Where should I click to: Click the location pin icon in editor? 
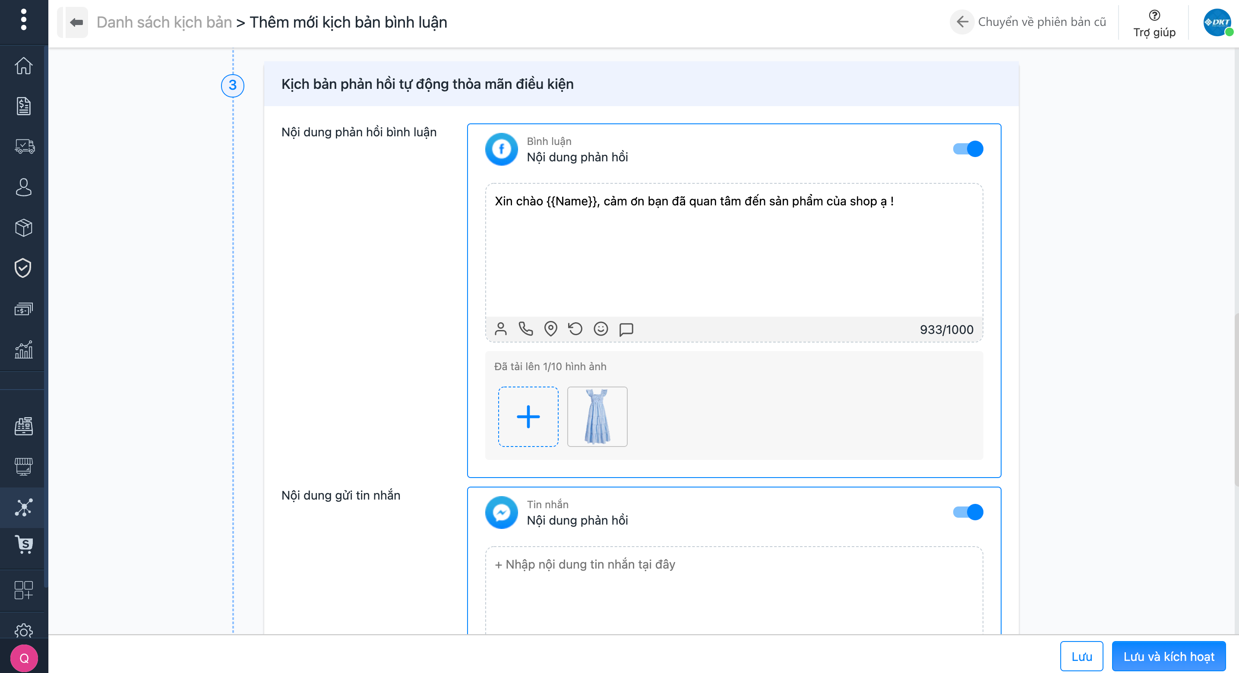[x=551, y=329]
